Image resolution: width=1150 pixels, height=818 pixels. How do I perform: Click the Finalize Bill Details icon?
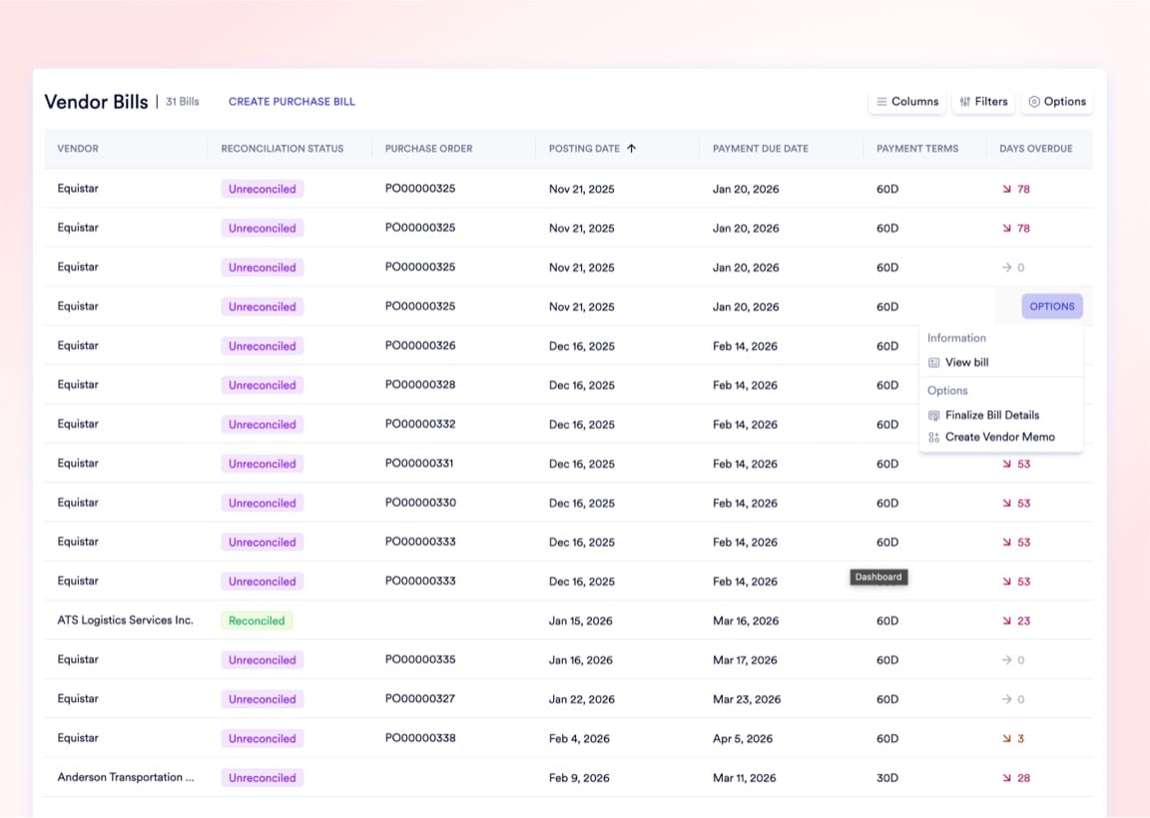pos(932,415)
